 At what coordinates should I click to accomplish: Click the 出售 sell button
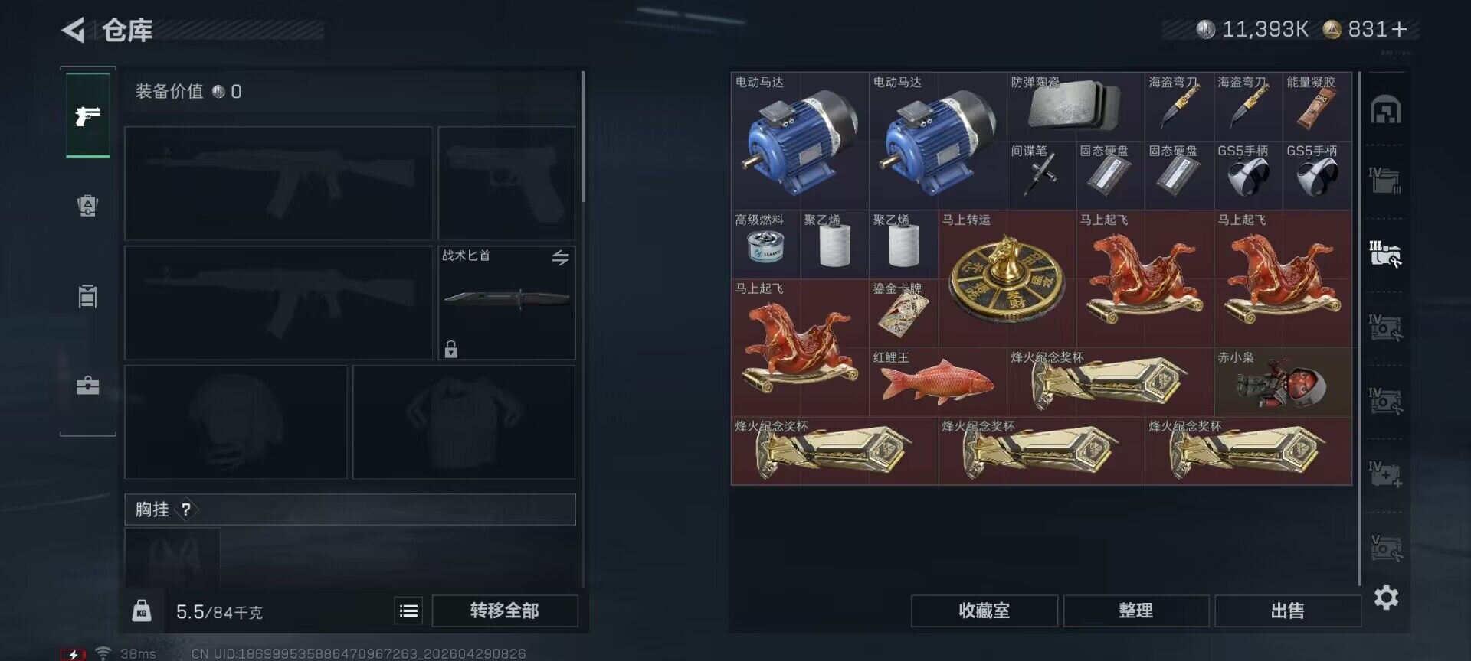click(1287, 611)
